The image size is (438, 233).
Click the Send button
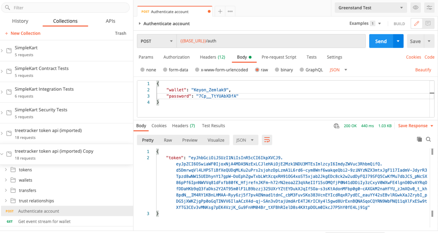point(381,41)
